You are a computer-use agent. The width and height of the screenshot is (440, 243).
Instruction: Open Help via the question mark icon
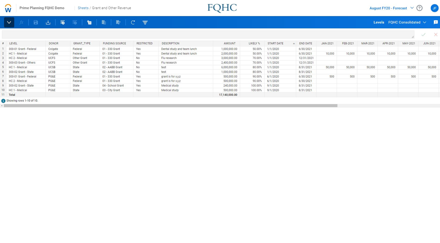[419, 8]
